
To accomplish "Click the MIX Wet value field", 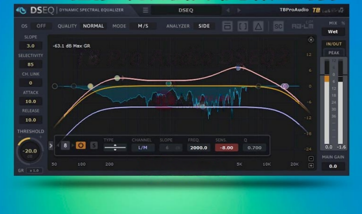I will [333, 32].
